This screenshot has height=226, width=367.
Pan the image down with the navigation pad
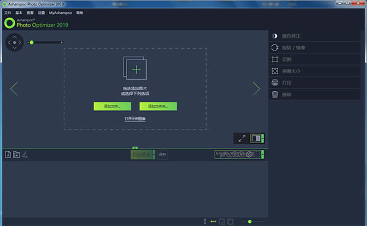pyautogui.click(x=15, y=48)
